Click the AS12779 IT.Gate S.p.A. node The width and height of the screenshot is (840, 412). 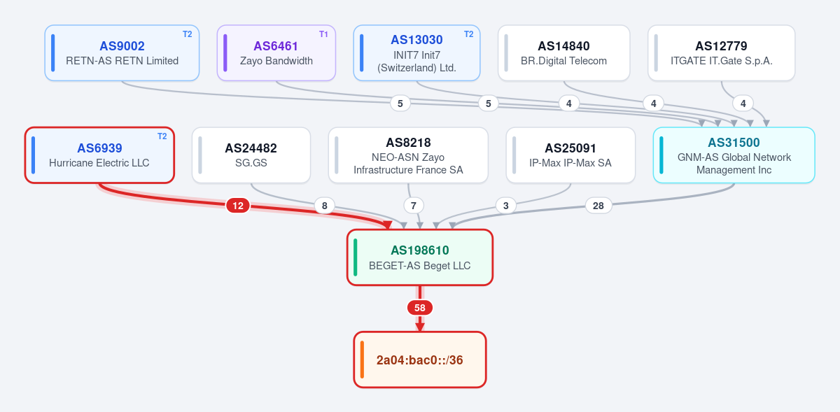[722, 53]
